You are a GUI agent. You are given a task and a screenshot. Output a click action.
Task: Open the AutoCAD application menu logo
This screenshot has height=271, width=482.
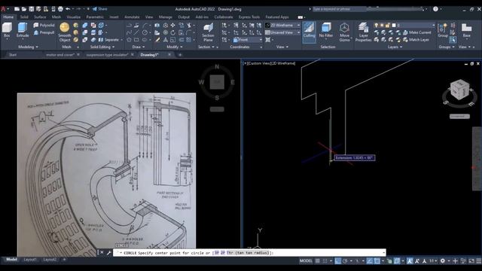(x=3, y=9)
